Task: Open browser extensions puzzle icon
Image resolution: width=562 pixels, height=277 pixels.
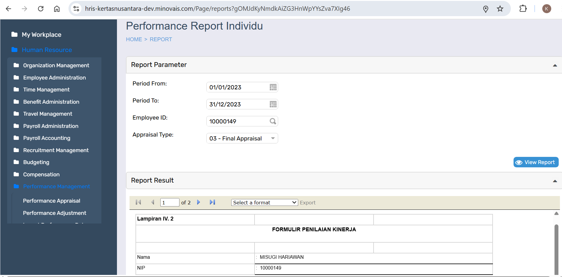Action: click(523, 9)
